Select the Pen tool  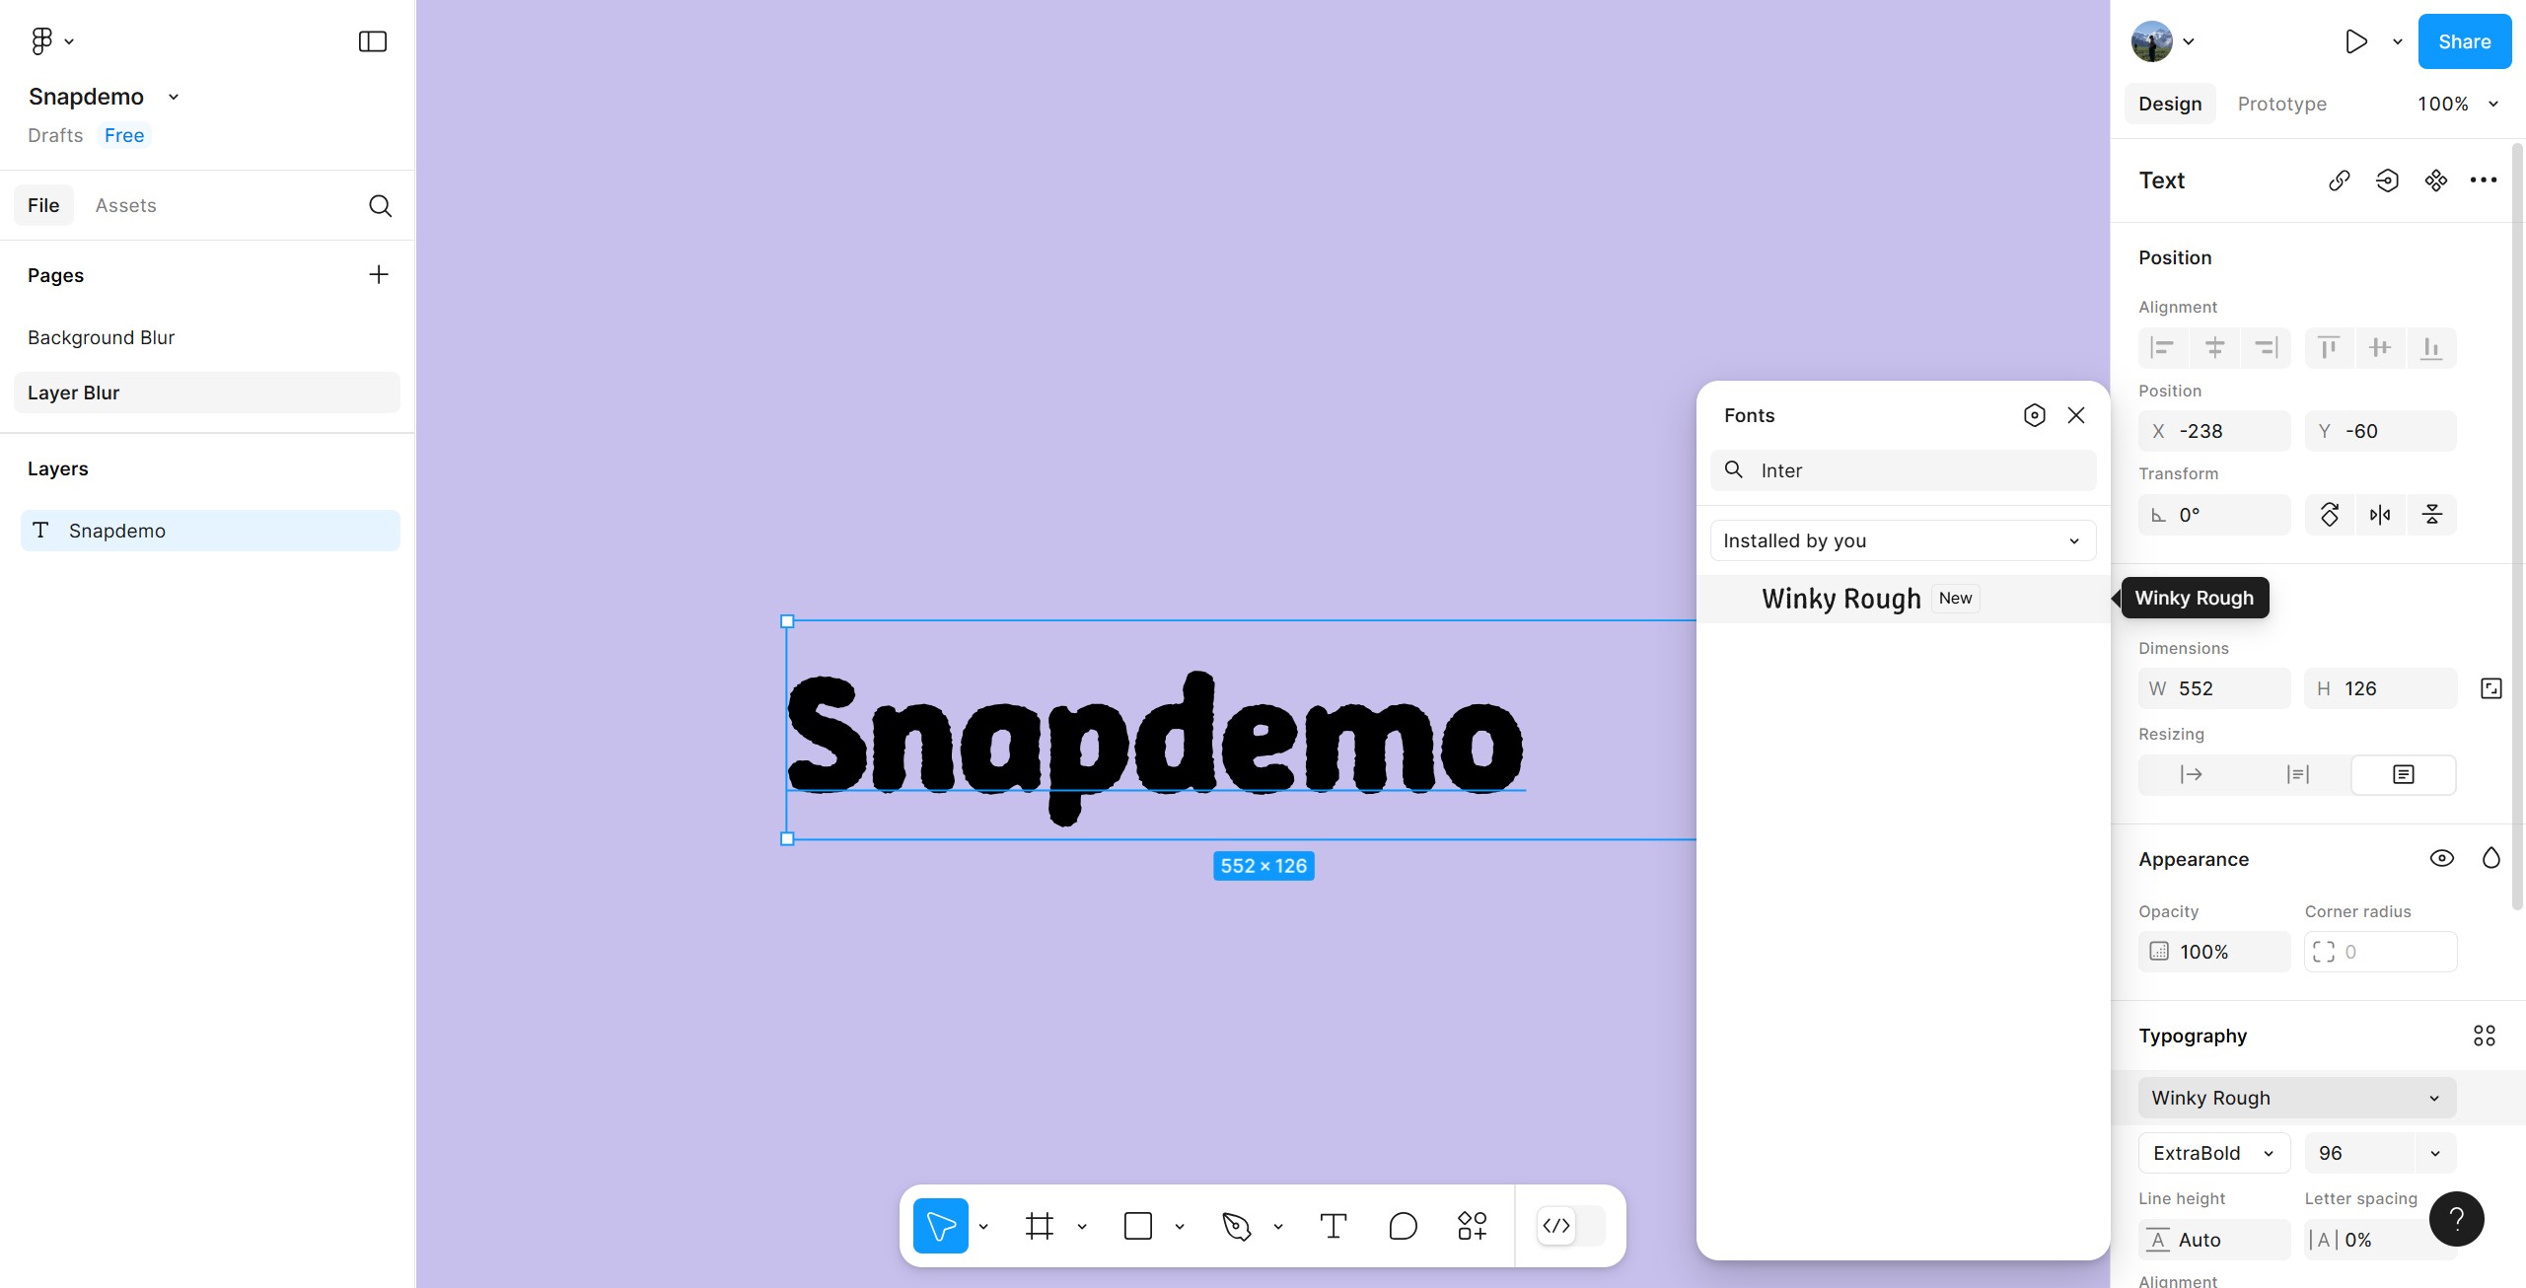(x=1236, y=1226)
